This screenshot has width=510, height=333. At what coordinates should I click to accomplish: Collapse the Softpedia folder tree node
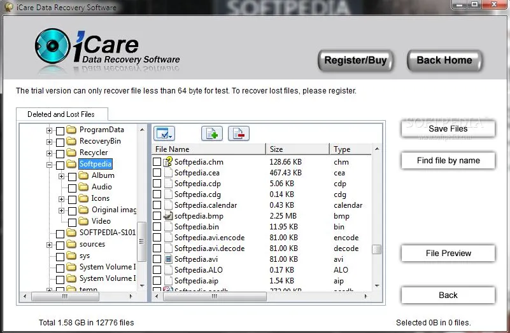pos(49,165)
